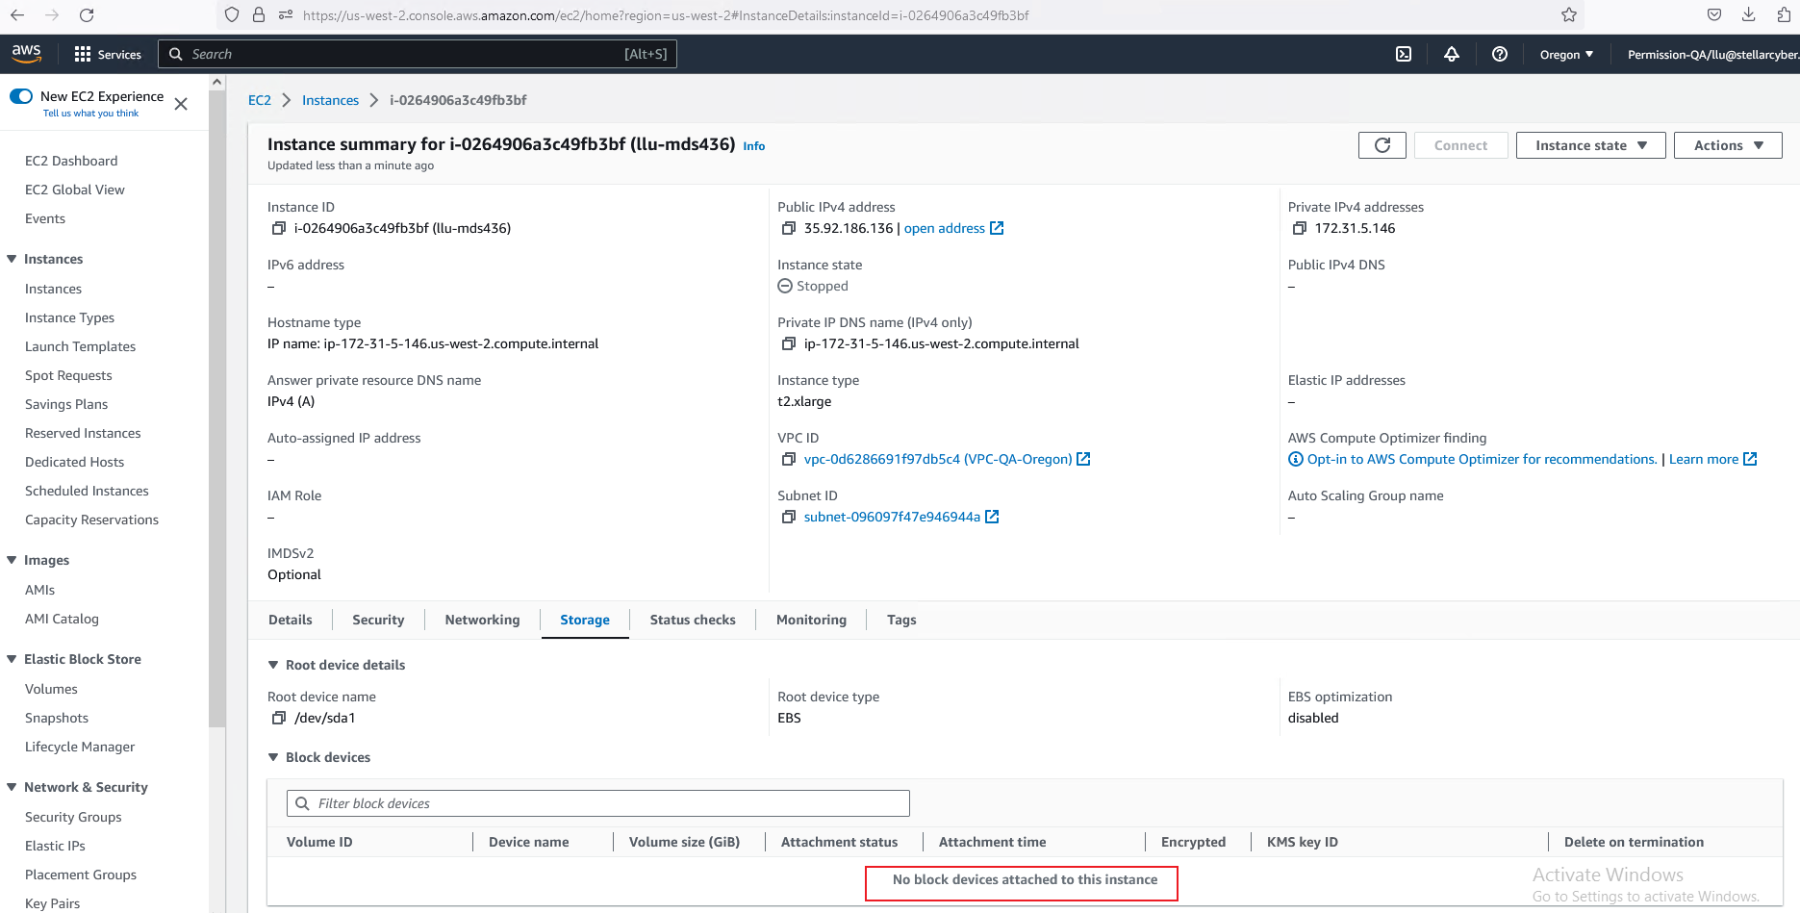
Task: Open the Instance state dropdown
Action: tap(1590, 145)
